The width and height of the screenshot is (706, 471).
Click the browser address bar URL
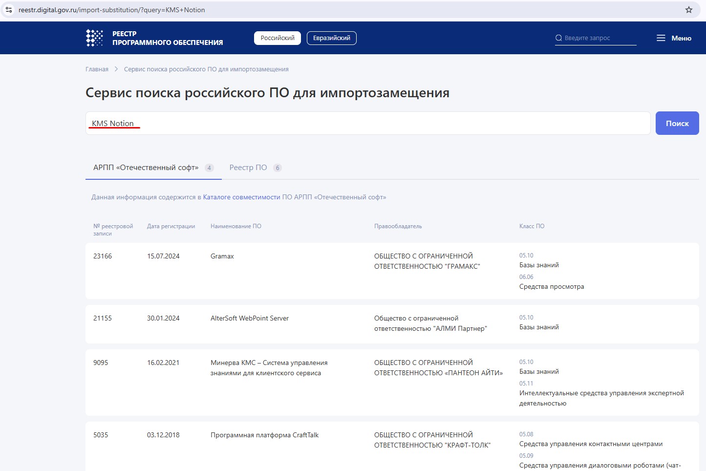tap(112, 10)
